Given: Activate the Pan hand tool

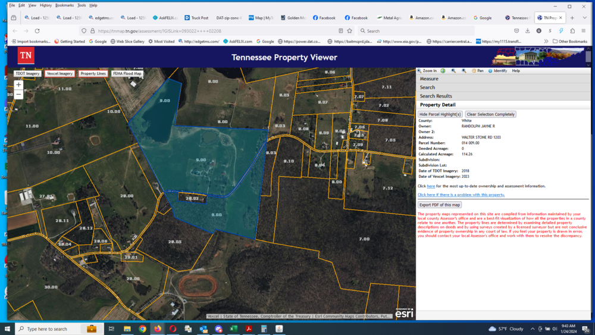Looking at the screenshot, I should 477,71.
